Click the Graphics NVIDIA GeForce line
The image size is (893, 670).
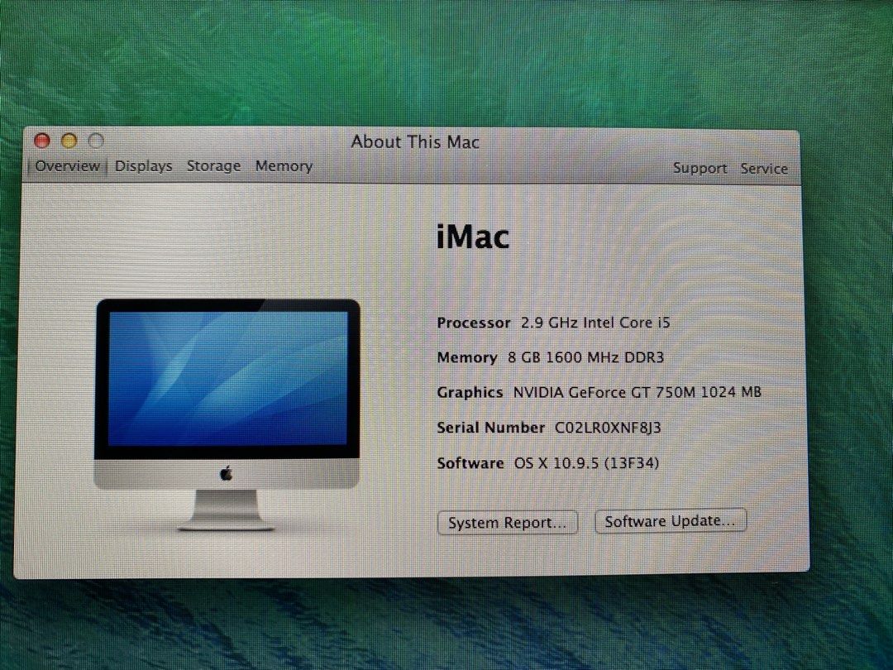pyautogui.click(x=601, y=392)
